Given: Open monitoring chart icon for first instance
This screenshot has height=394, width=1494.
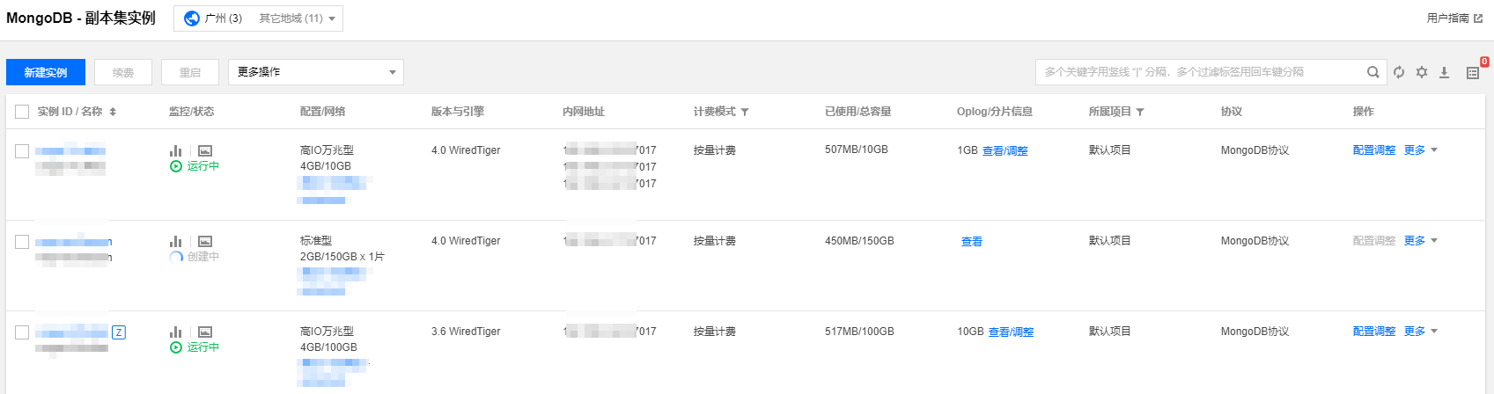Looking at the screenshot, I should pyautogui.click(x=176, y=150).
